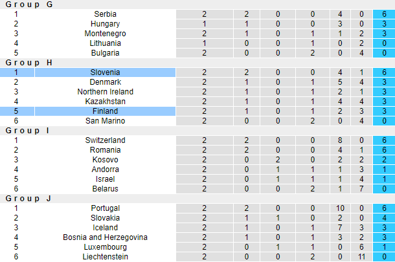Open the Liechtenstein team link

[x=106, y=256]
